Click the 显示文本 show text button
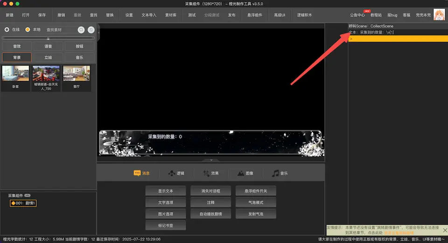 [166, 191]
